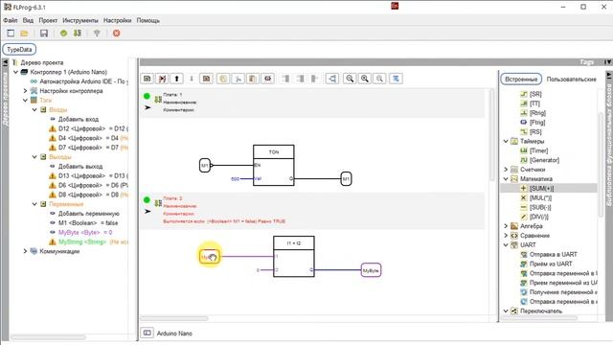Select Отправка в UART block in library

pyautogui.click(x=554, y=254)
